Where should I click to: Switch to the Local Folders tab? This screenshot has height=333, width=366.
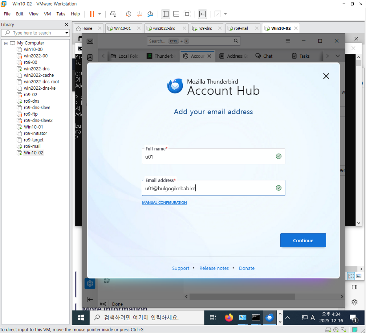[x=125, y=56]
